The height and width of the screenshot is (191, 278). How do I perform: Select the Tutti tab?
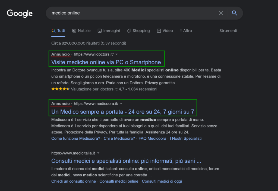[x=58, y=31]
